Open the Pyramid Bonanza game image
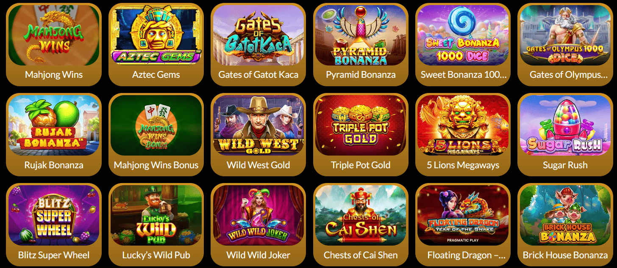 (x=361, y=35)
